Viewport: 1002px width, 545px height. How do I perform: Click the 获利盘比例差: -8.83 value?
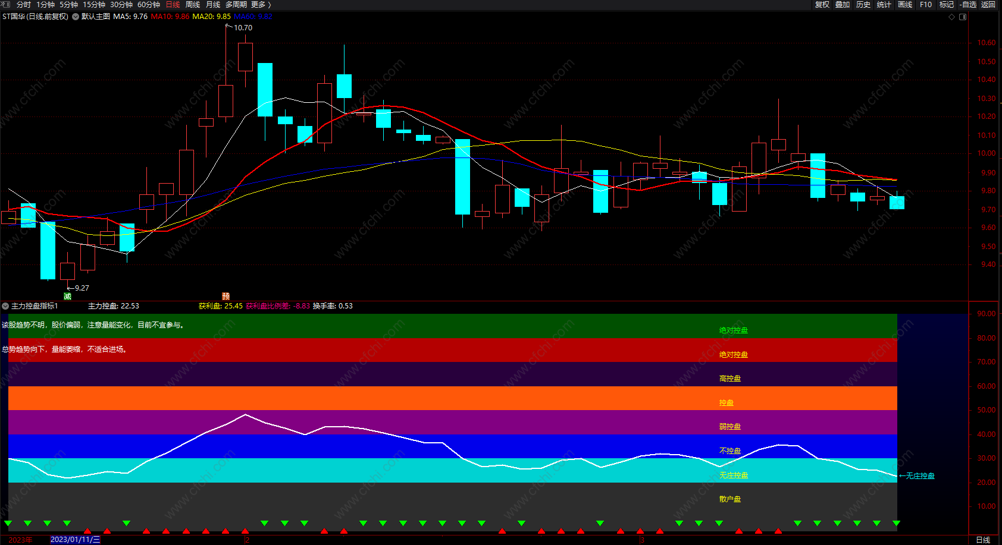point(278,306)
